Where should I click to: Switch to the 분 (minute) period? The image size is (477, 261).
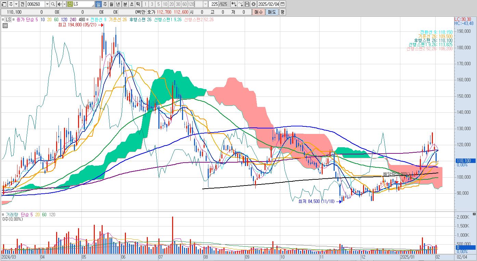(125, 4)
